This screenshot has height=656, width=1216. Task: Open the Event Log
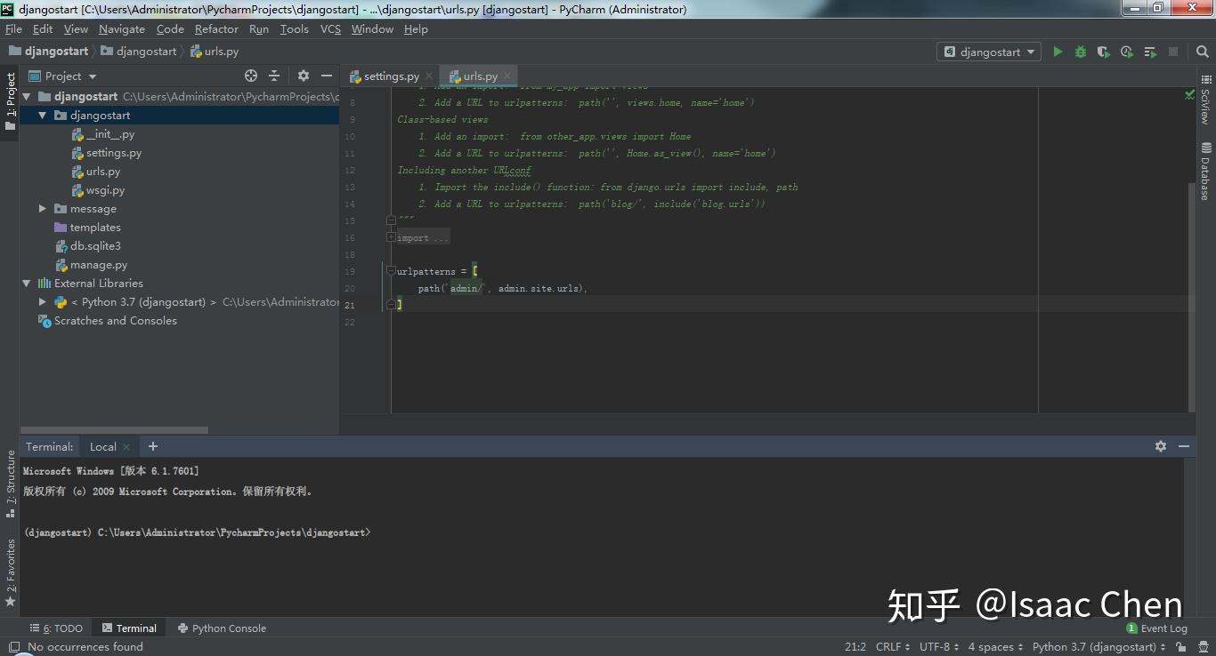pyautogui.click(x=1156, y=628)
